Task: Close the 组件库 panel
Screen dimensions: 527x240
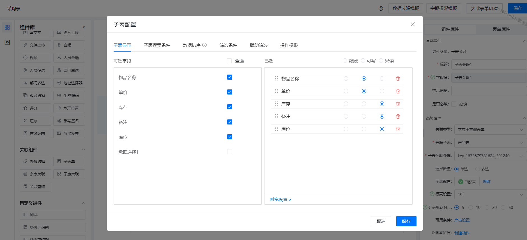Action: pyautogui.click(x=84, y=27)
